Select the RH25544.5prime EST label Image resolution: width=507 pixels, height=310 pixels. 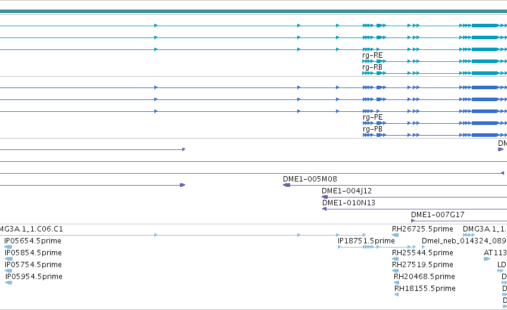(x=422, y=253)
